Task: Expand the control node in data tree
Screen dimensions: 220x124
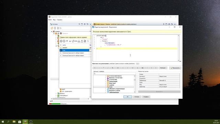Action: pyautogui.click(x=106, y=85)
